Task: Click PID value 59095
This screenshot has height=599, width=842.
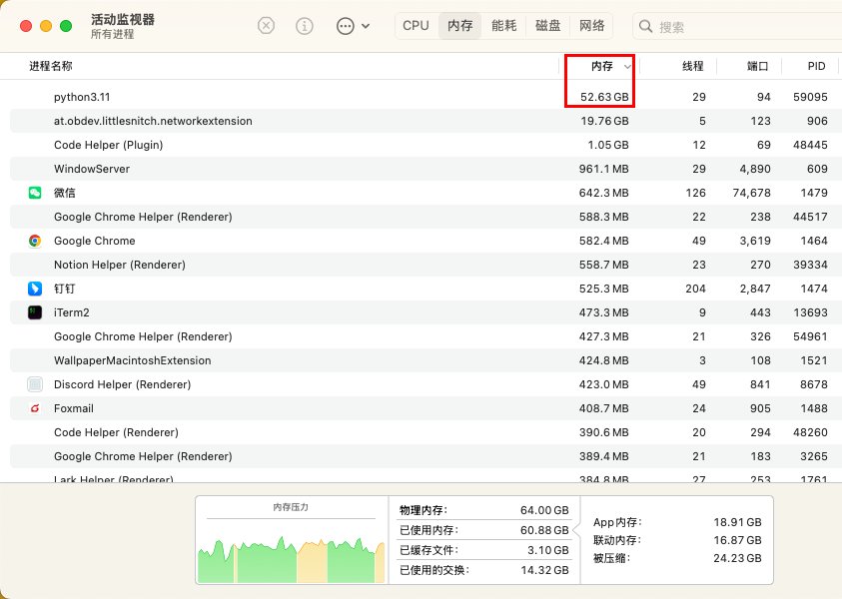Action: [x=810, y=97]
